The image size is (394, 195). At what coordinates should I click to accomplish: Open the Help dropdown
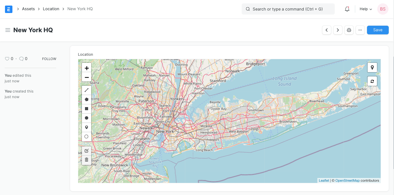(x=365, y=9)
